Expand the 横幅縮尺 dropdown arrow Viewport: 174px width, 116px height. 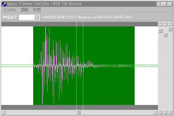pyautogui.click(x=36, y=17)
